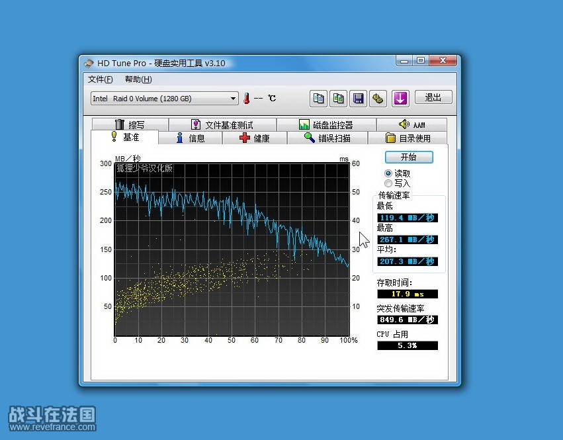Click the 退出 exit button

click(433, 97)
